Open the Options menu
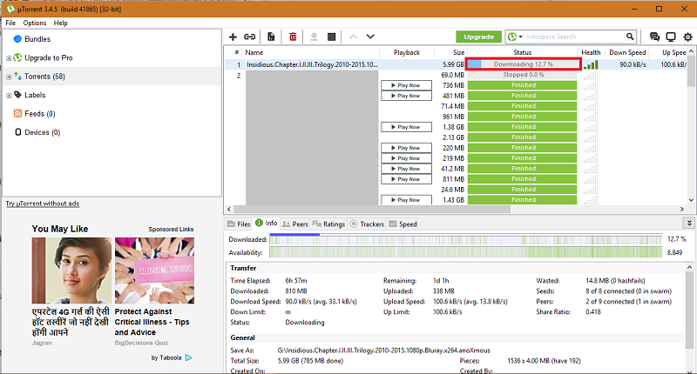697x374 pixels. pos(34,23)
